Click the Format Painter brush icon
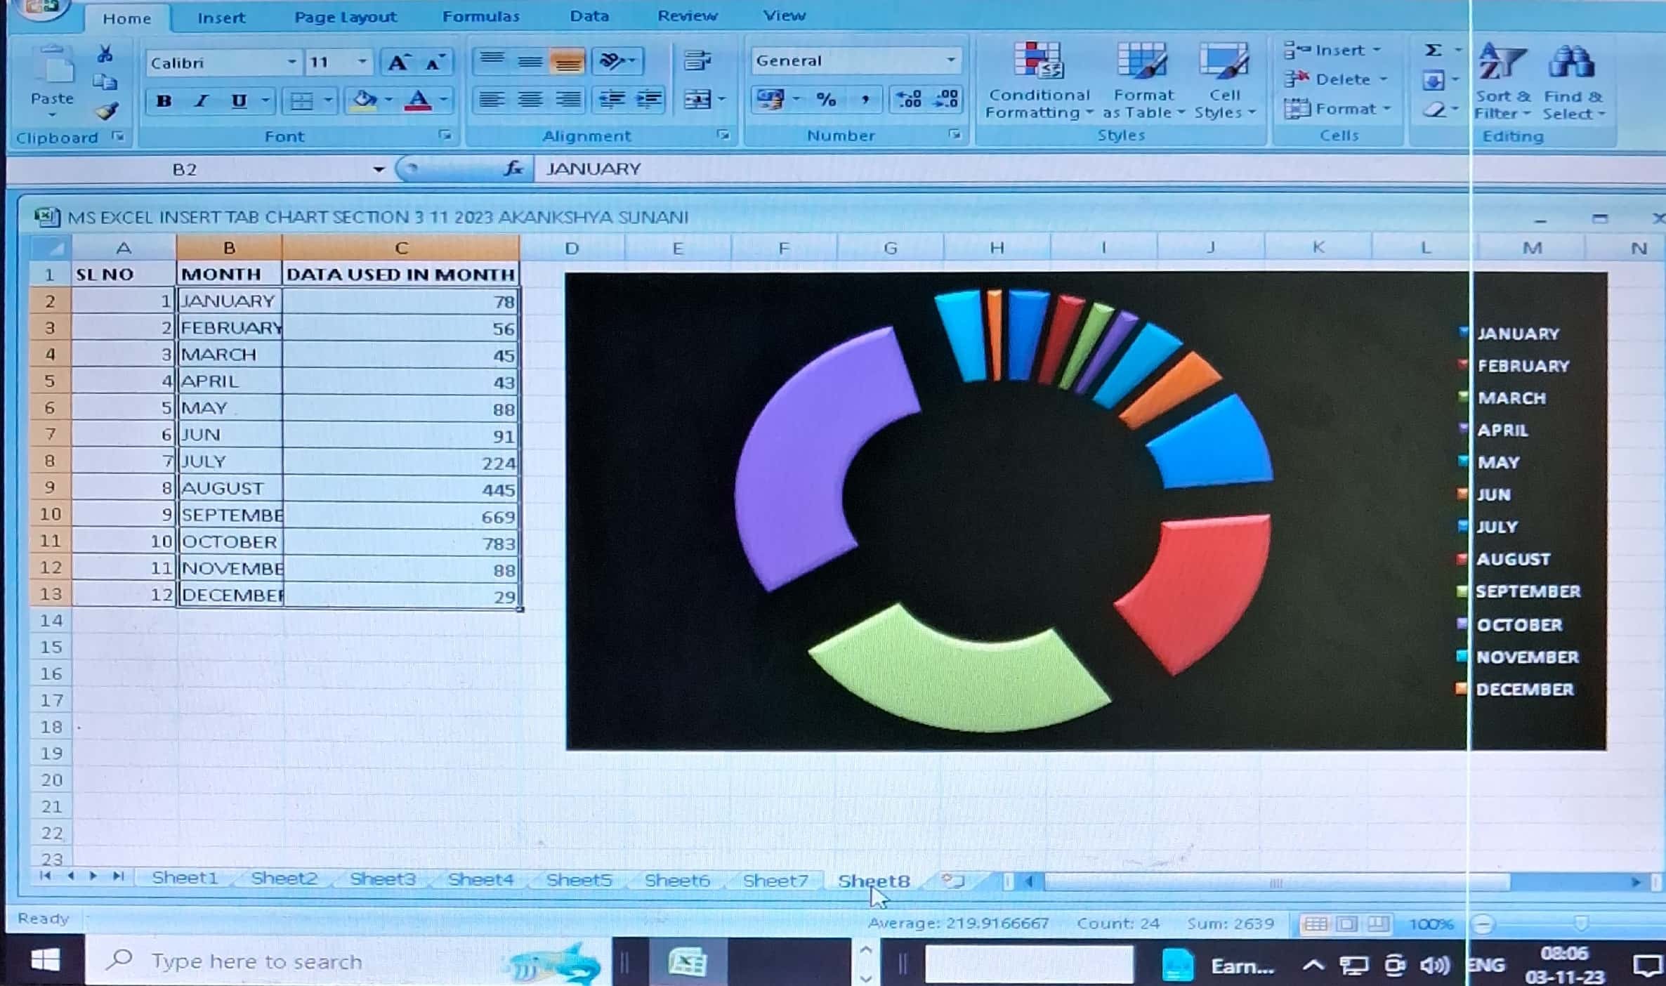Viewport: 1666px width, 986px height. click(x=107, y=111)
